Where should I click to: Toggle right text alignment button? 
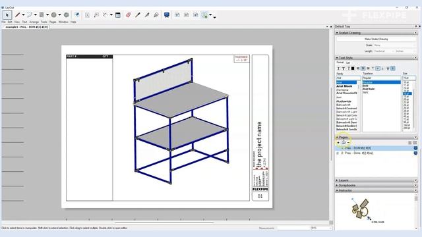[368, 68]
